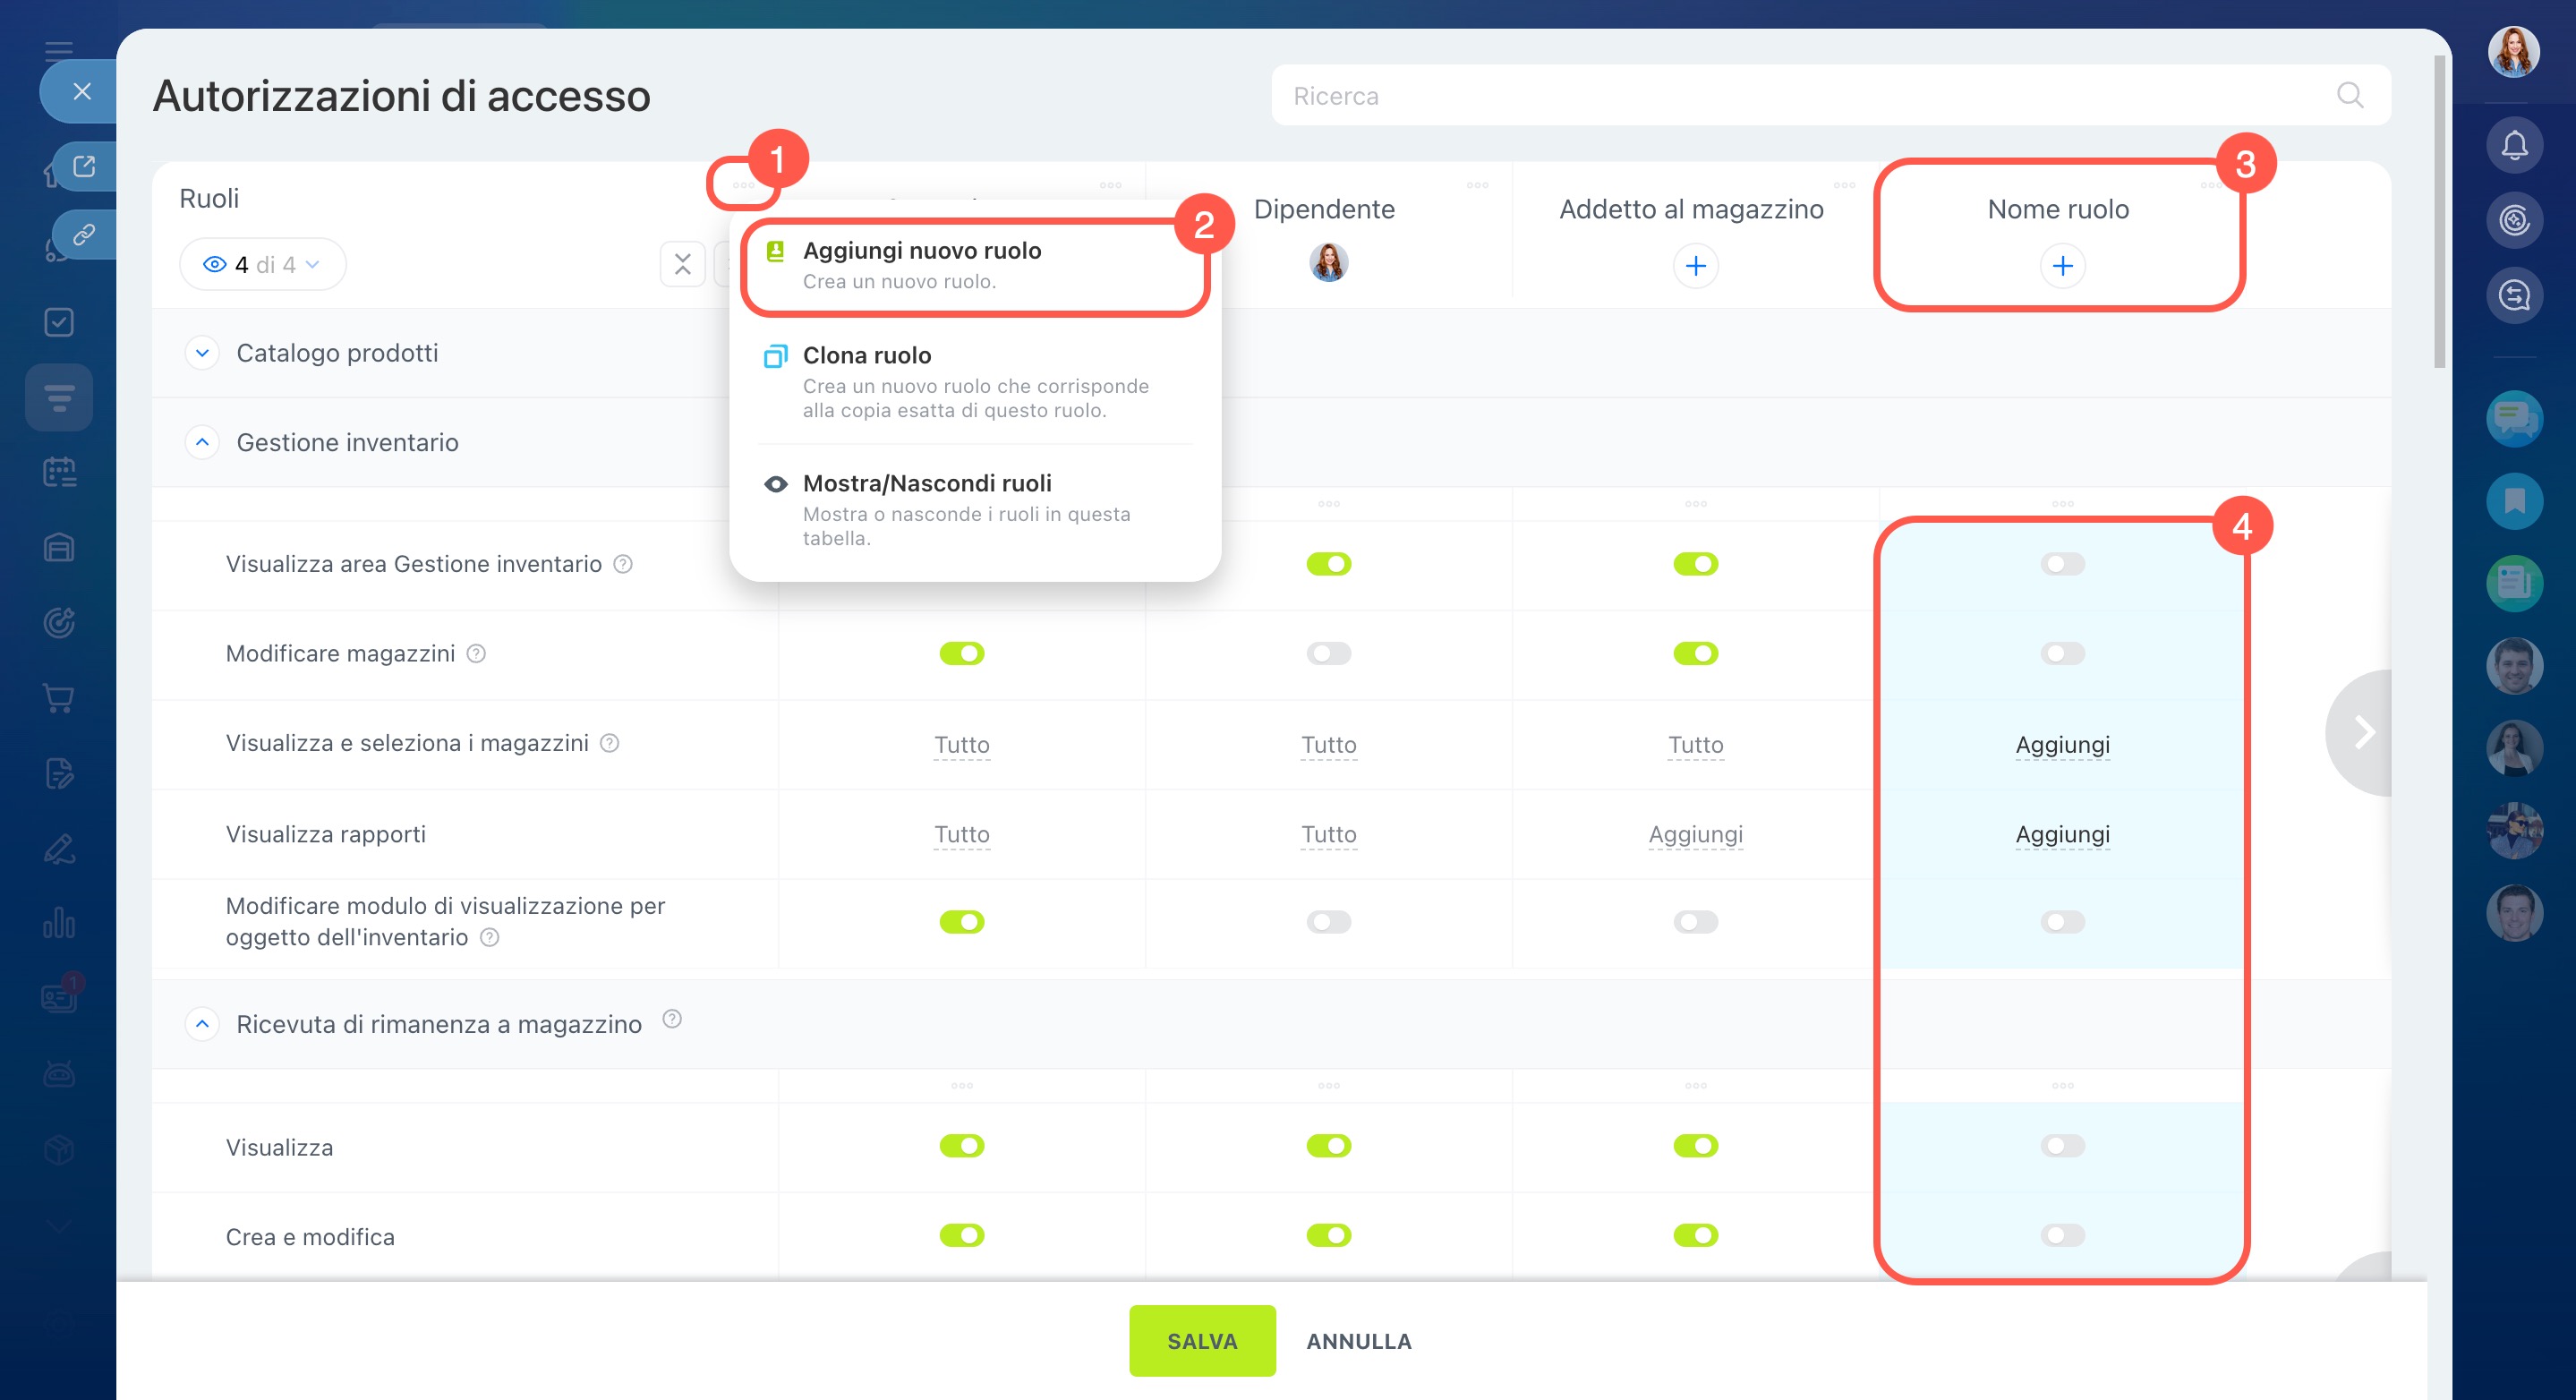
Task: Open the 4 di 4 roles visibility dropdown
Action: [x=262, y=265]
